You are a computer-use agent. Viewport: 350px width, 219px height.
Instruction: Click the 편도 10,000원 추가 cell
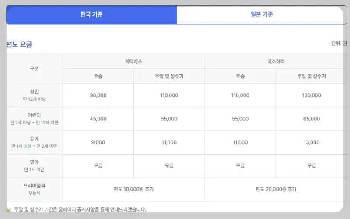(133, 189)
